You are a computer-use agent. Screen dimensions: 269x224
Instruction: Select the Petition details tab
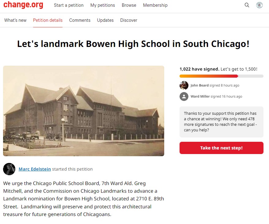pos(48,20)
